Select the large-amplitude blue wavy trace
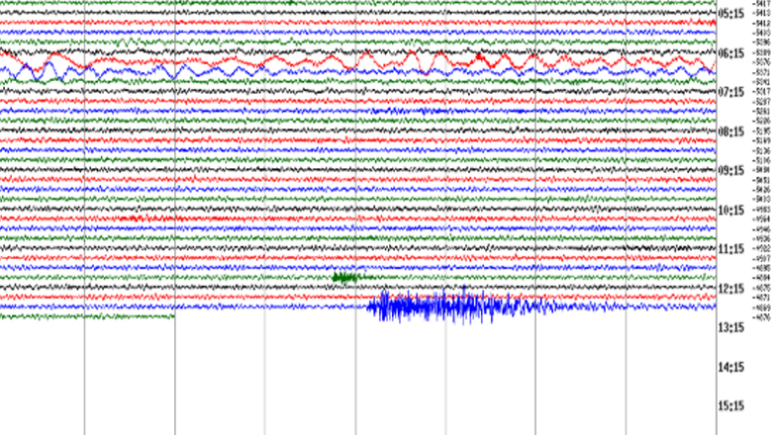The image size is (774, 435). tap(297, 72)
